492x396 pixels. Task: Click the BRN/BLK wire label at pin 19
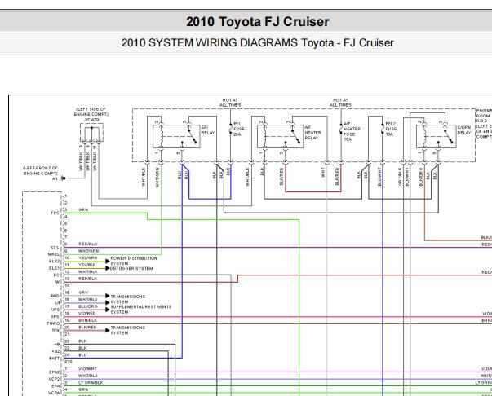(87, 320)
